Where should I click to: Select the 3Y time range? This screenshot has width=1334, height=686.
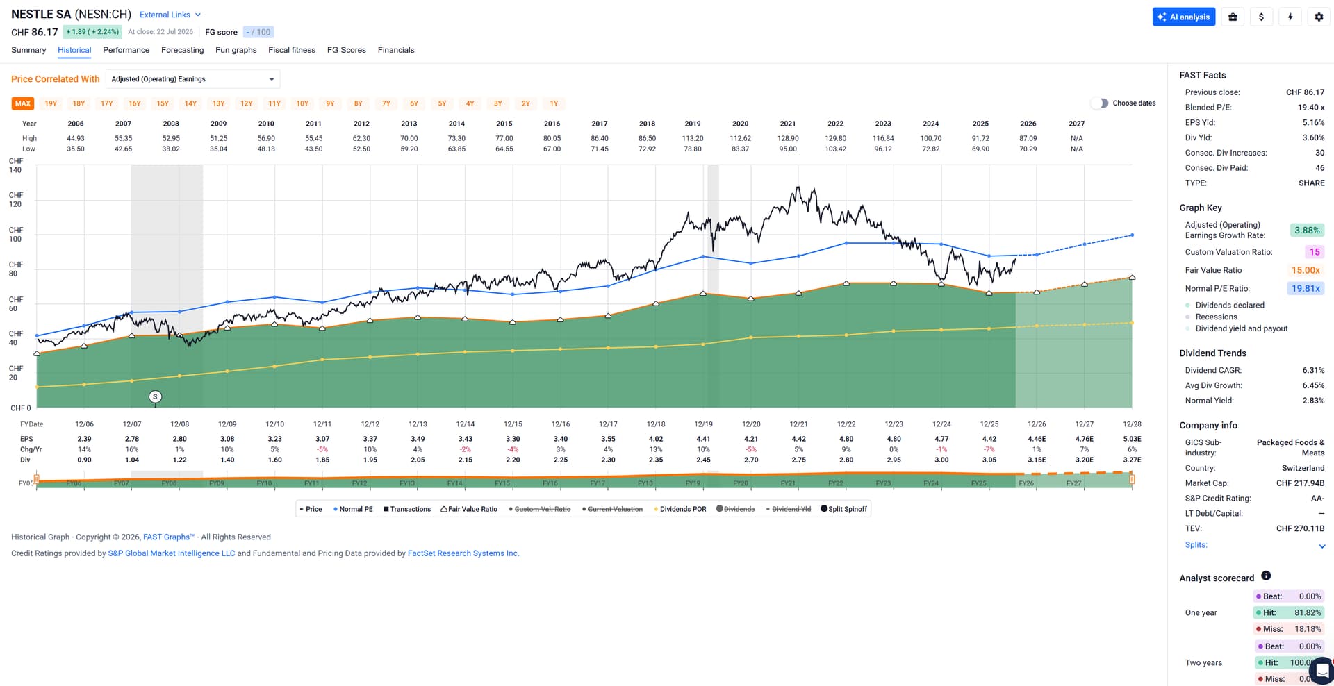point(498,103)
